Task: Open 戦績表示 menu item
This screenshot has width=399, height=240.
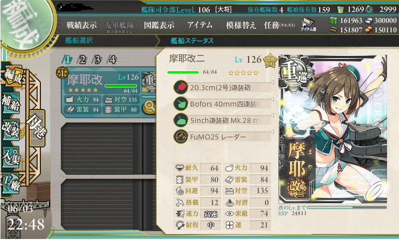Action: [x=81, y=25]
